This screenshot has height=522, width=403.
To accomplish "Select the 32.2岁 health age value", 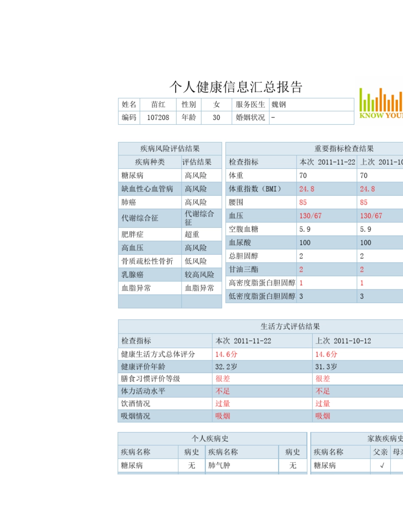I will coord(226,367).
